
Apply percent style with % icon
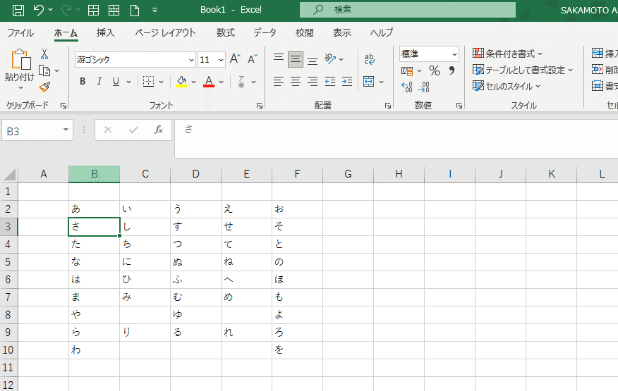(x=435, y=71)
